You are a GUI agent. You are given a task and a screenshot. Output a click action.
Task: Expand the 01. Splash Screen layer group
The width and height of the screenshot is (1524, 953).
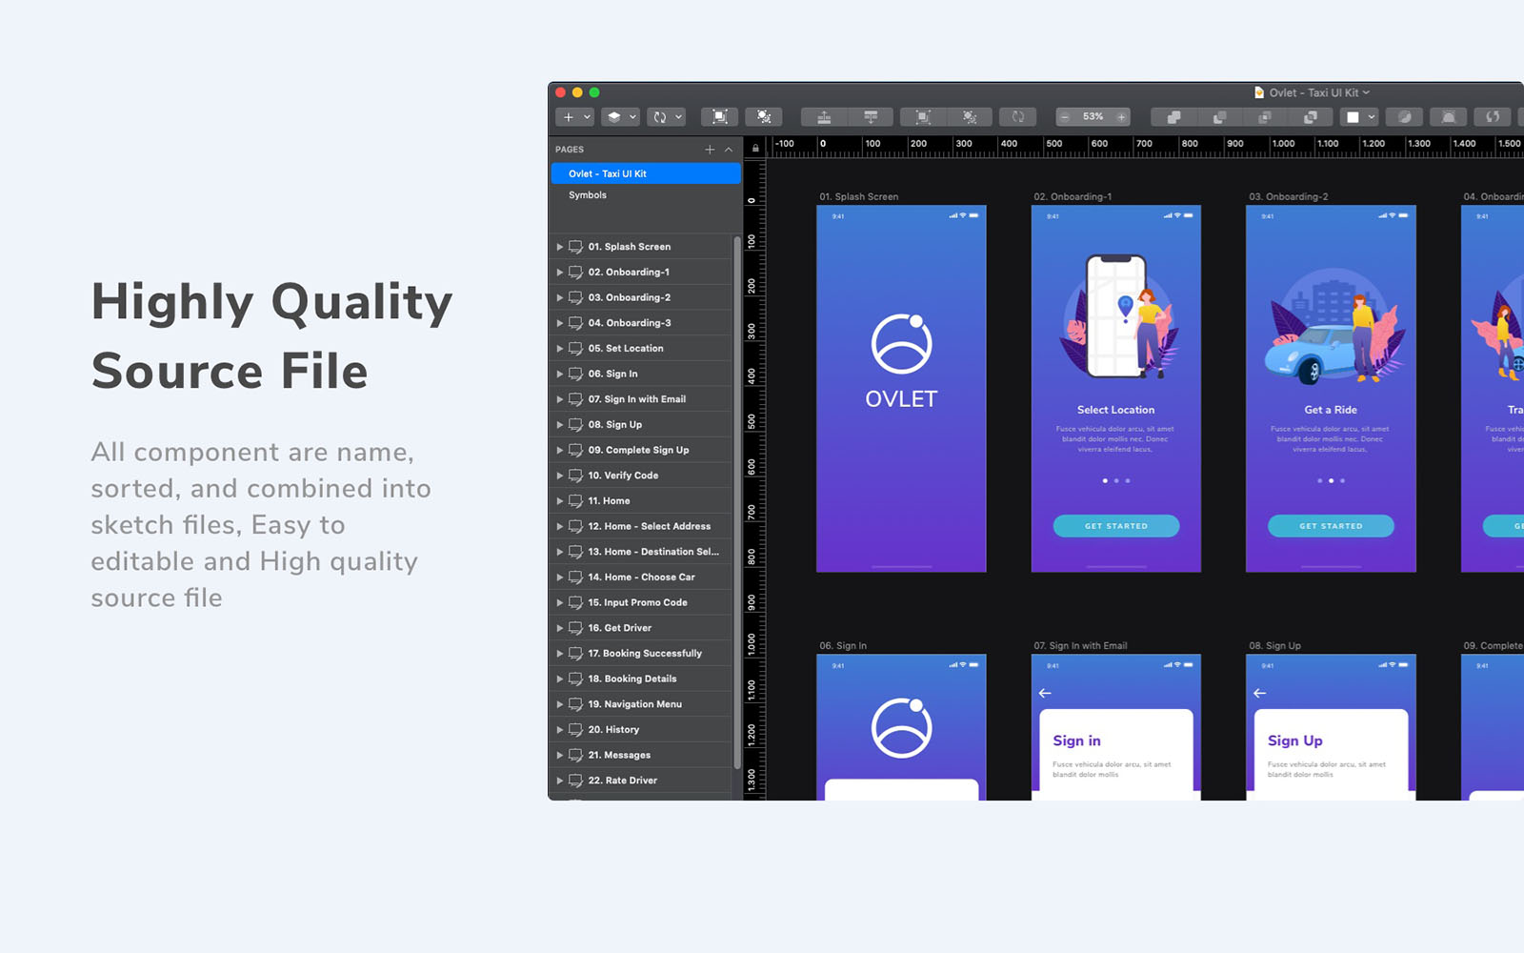click(x=560, y=246)
